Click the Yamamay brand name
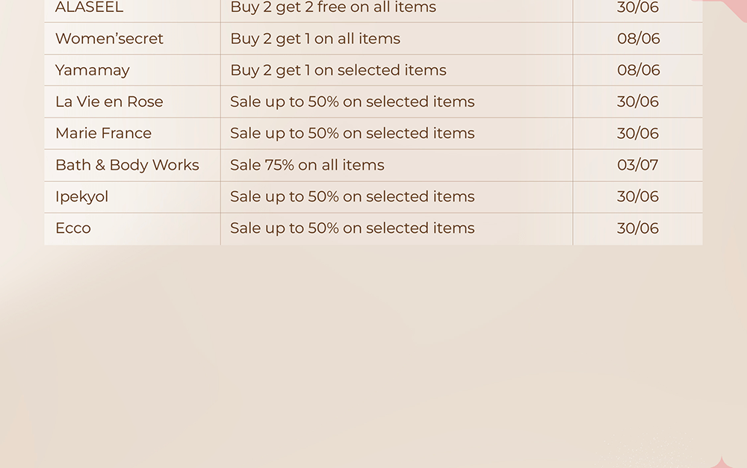This screenshot has width=747, height=468. [x=93, y=70]
